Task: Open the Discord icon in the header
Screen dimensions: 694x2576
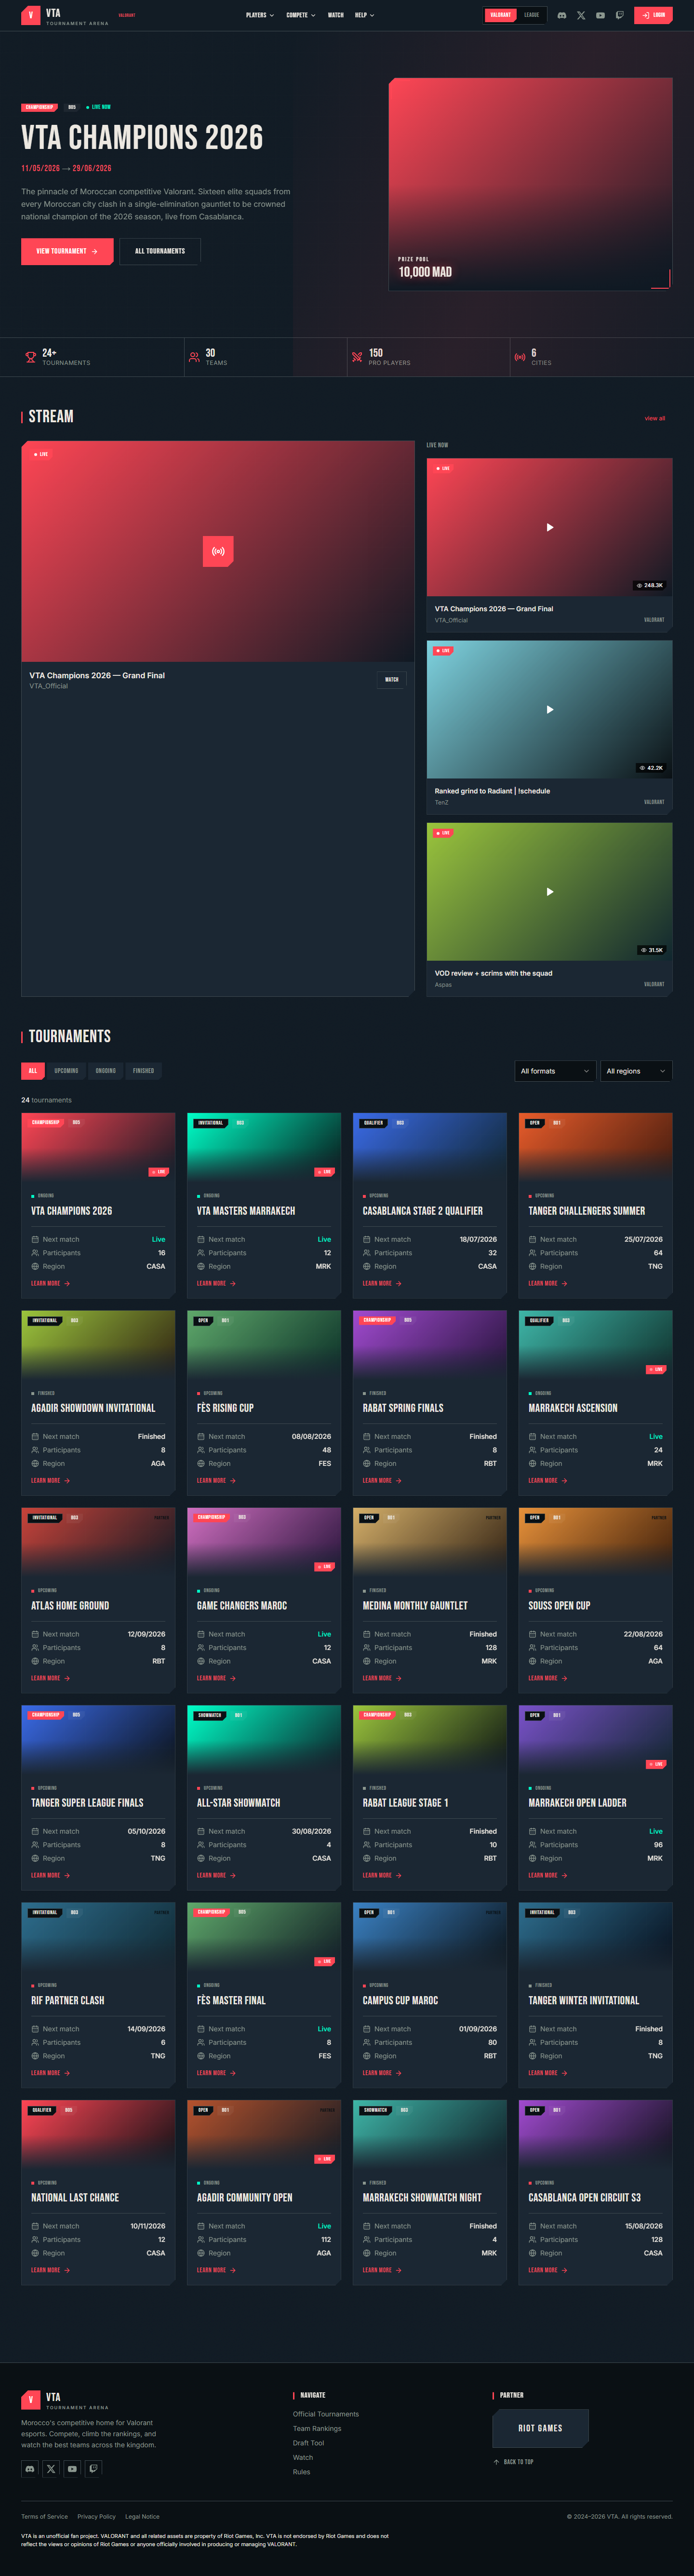Action: (x=562, y=15)
